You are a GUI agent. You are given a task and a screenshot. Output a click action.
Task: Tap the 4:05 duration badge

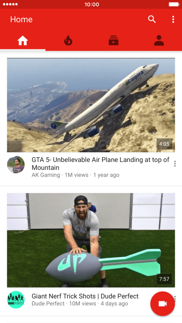[164, 144]
